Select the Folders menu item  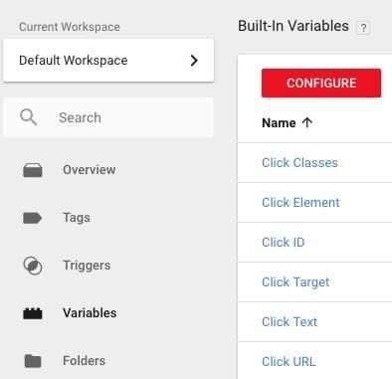pyautogui.click(x=85, y=361)
